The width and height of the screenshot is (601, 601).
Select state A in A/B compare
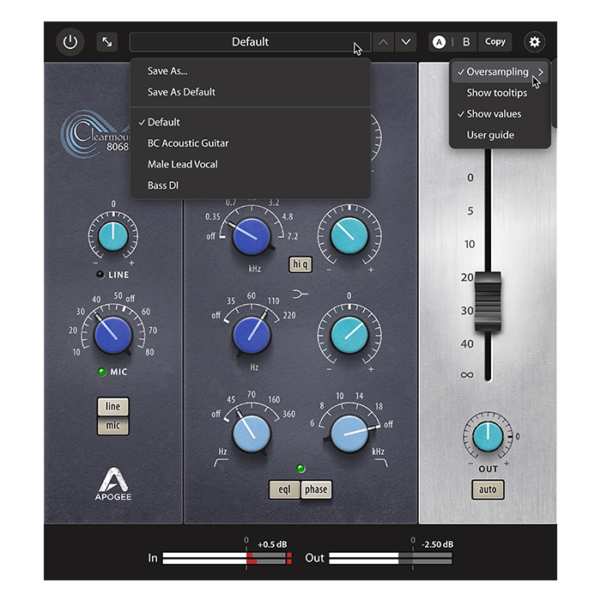point(439,42)
